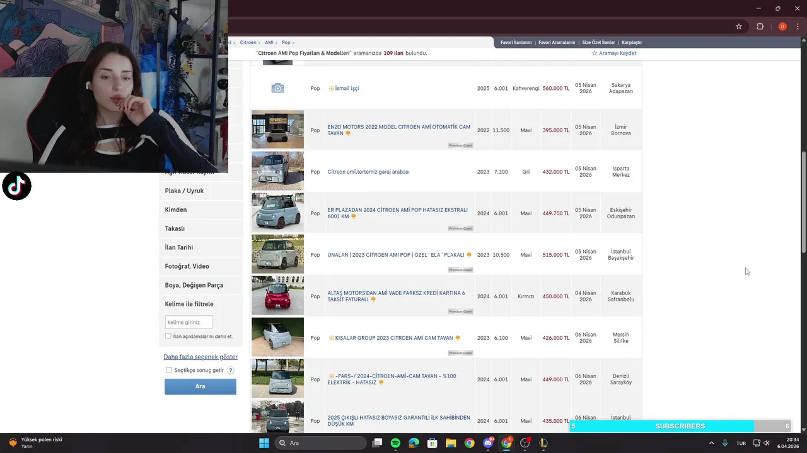Open Favori İlanlarım menu item
Screen dimensions: 807x453
click(x=516, y=42)
